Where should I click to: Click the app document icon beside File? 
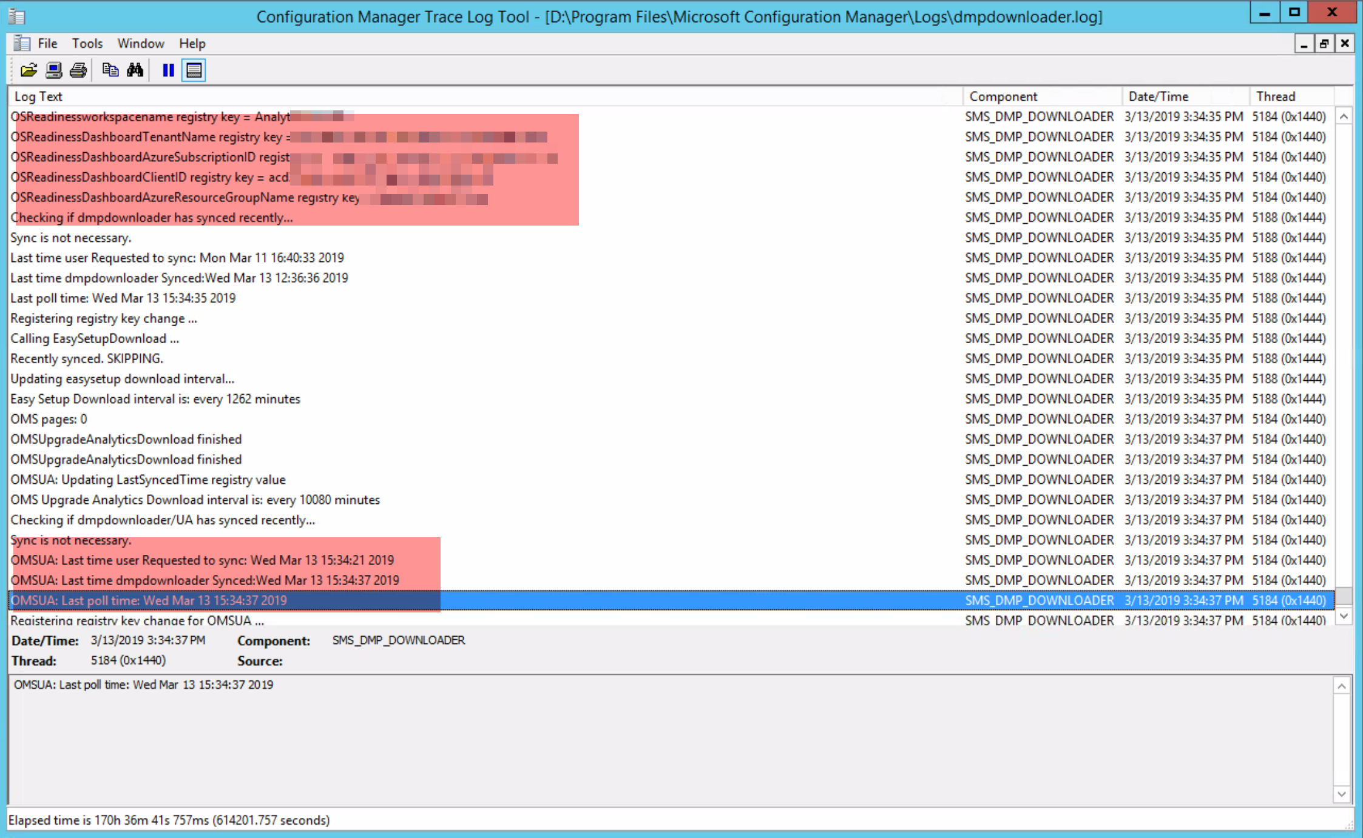click(22, 44)
